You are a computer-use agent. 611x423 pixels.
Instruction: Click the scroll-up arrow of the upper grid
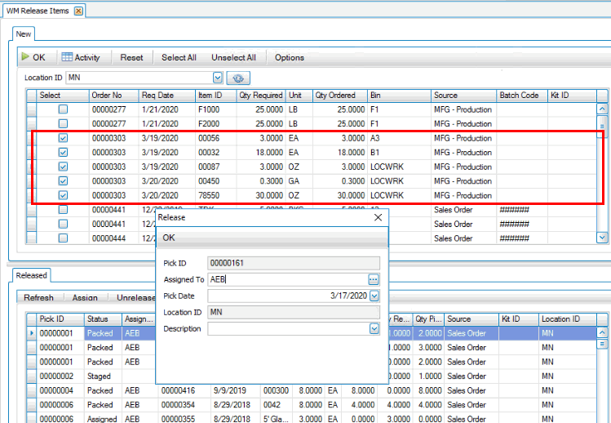click(603, 108)
